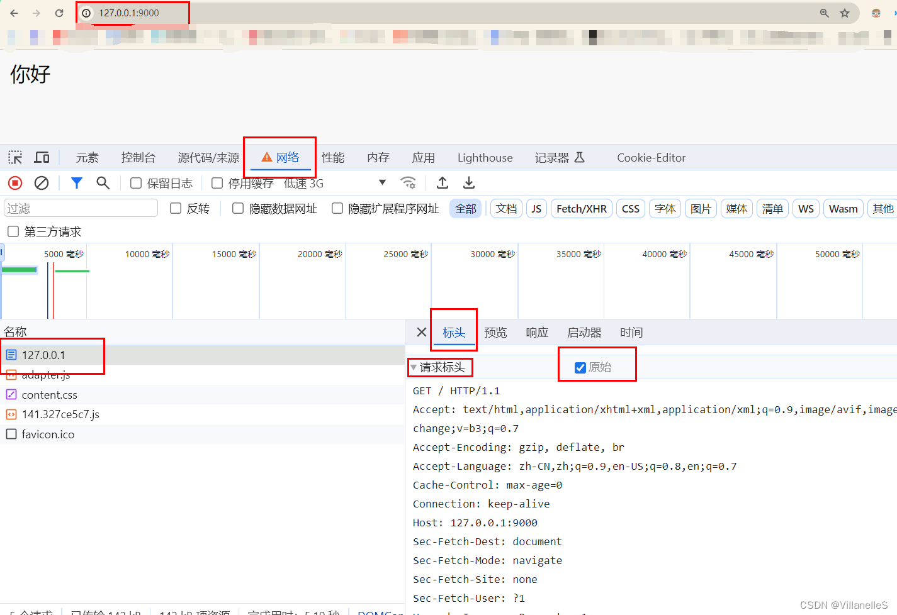Open the 内存 tab

tap(378, 157)
